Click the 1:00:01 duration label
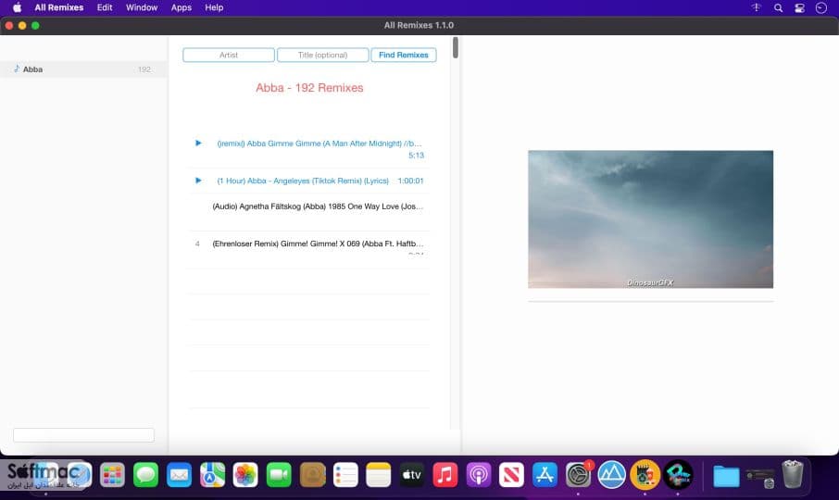 click(x=410, y=181)
